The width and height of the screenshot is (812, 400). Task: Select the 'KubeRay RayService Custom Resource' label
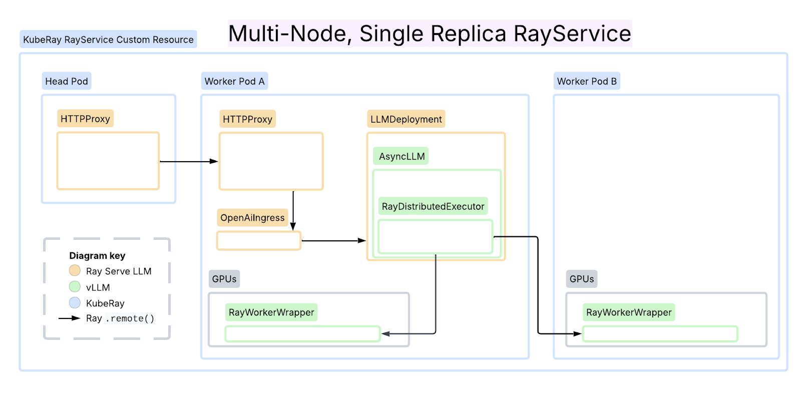pos(108,40)
